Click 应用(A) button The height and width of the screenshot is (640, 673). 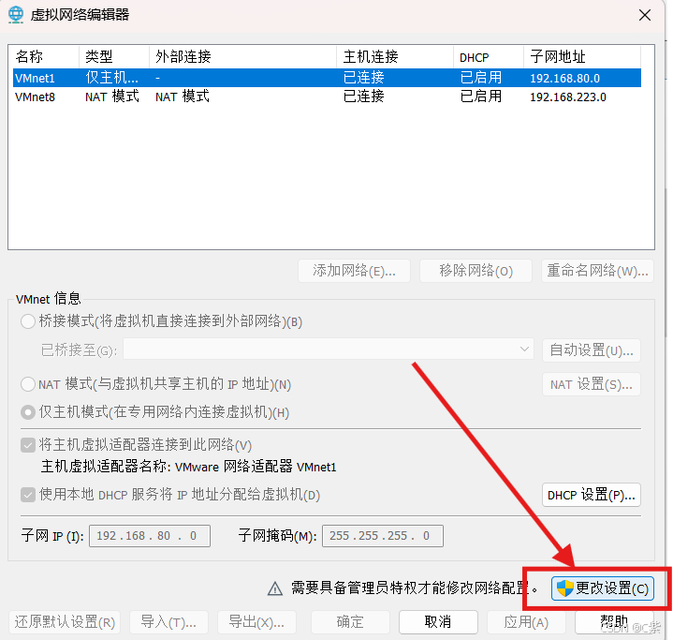(x=526, y=622)
